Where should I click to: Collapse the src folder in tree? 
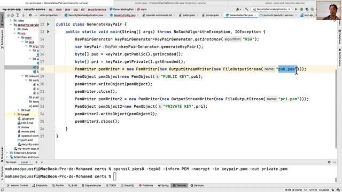tap(14, 33)
